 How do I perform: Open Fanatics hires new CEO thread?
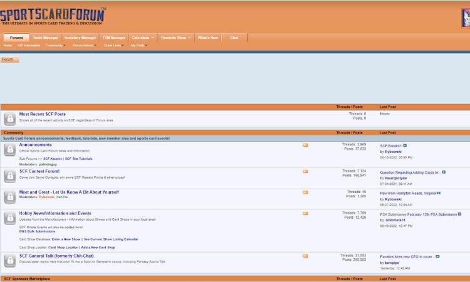tap(407, 257)
